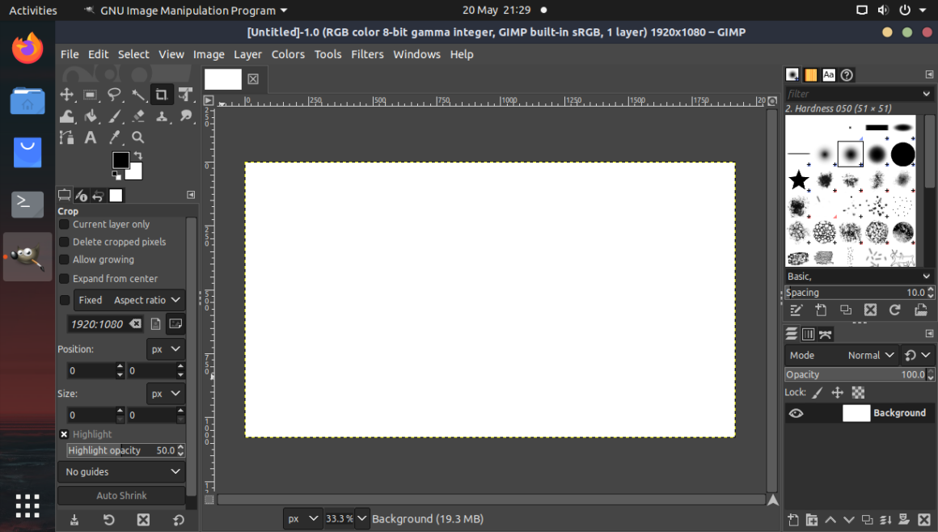
Task: Select the Move tool
Action: [67, 94]
